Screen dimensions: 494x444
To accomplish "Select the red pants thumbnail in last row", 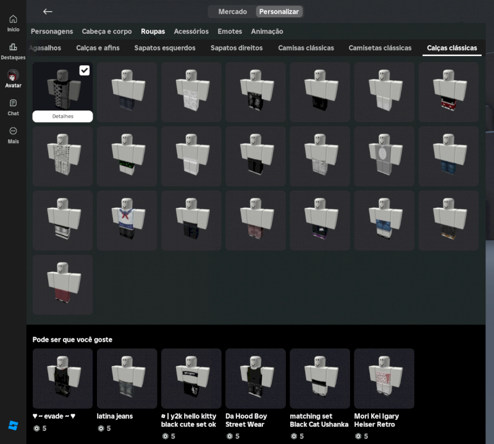I will coord(63,284).
